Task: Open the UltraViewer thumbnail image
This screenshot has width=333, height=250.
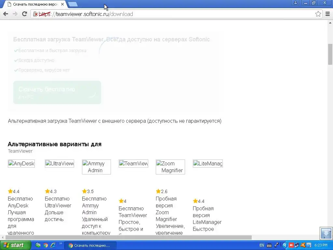Action: click(x=60, y=163)
